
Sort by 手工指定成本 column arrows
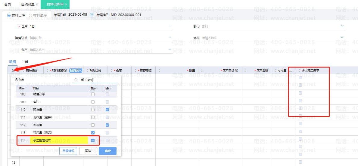[x=299, y=71]
